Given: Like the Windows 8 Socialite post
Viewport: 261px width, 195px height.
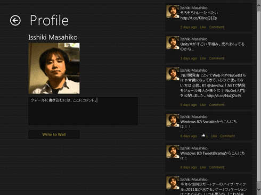Looking at the screenshot, I should 214,136.
